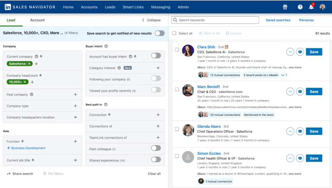Remove the Salesforce company filter chip
Viewport: 332px width, 188px height.
pyautogui.click(x=29, y=64)
